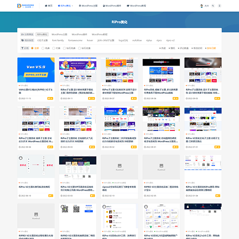Click the home icon in navigation bar
Image resolution: width=239 pixels, height=239 pixels.
point(46,6)
